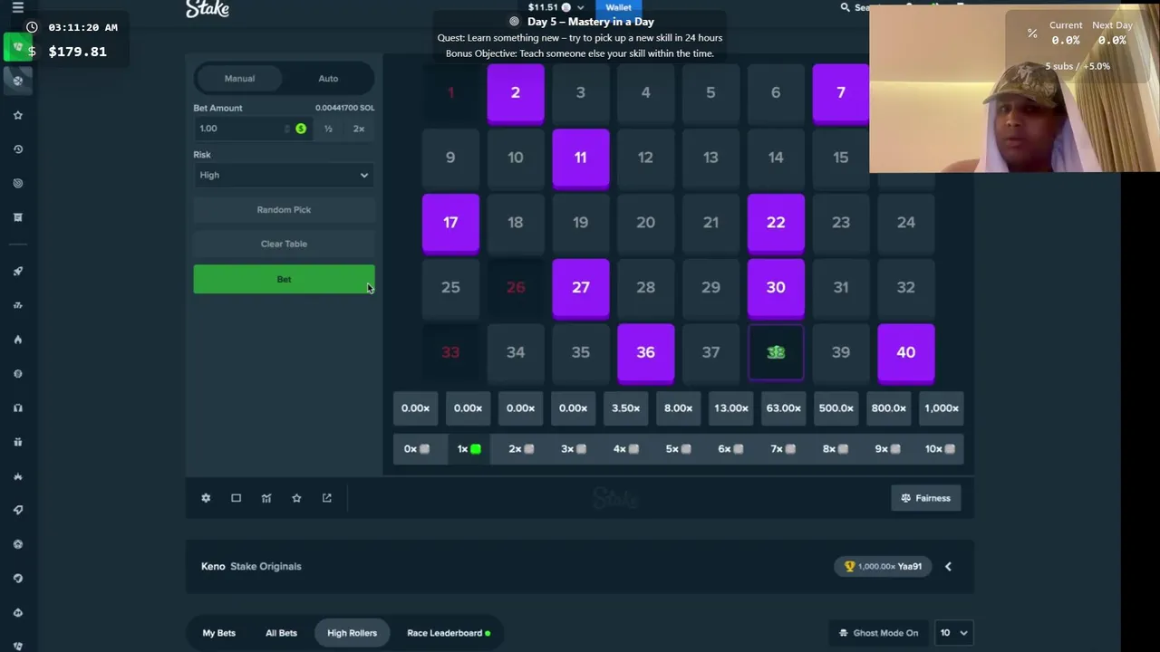Click the green currency coin in bet amount
Viewport: 1160px width, 652px height.
tap(301, 129)
